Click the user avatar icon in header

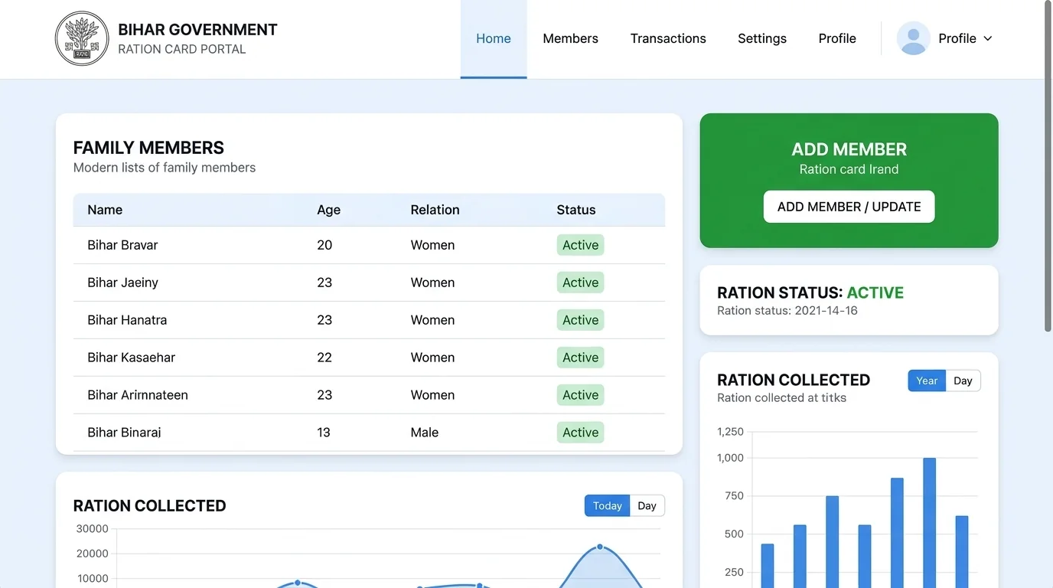[x=913, y=38]
